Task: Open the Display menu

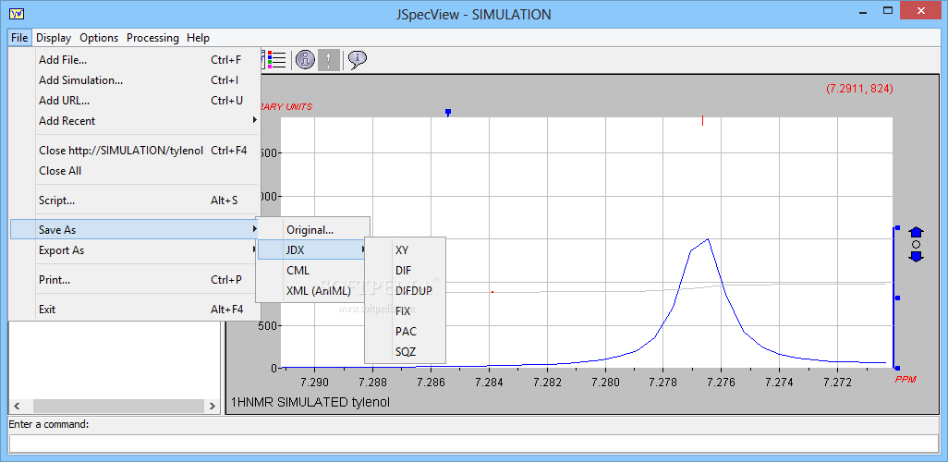Action: click(54, 38)
